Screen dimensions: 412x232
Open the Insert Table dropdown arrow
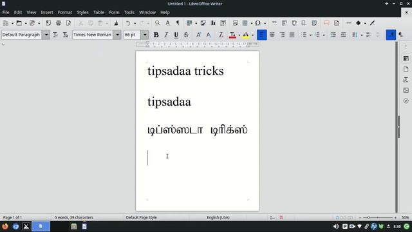[196, 23]
